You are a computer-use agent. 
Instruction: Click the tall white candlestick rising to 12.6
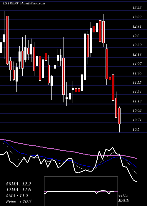click(85, 57)
